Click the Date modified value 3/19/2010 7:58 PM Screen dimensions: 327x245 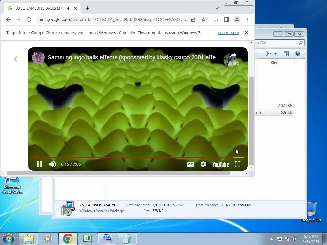pyautogui.click(x=168, y=205)
